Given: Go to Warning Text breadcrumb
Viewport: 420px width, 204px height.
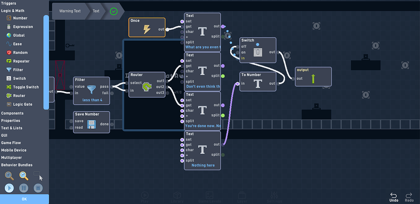Looking at the screenshot, I should click(x=70, y=11).
